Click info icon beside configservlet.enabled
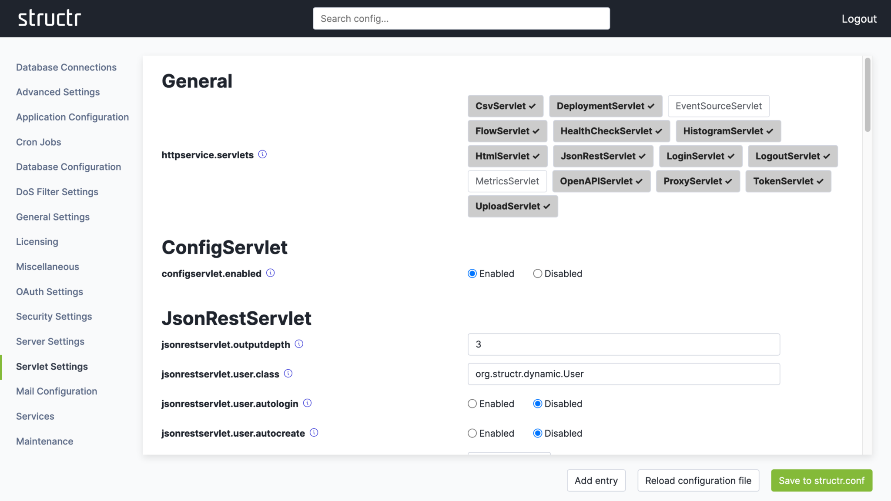The height and width of the screenshot is (501, 891). click(271, 273)
